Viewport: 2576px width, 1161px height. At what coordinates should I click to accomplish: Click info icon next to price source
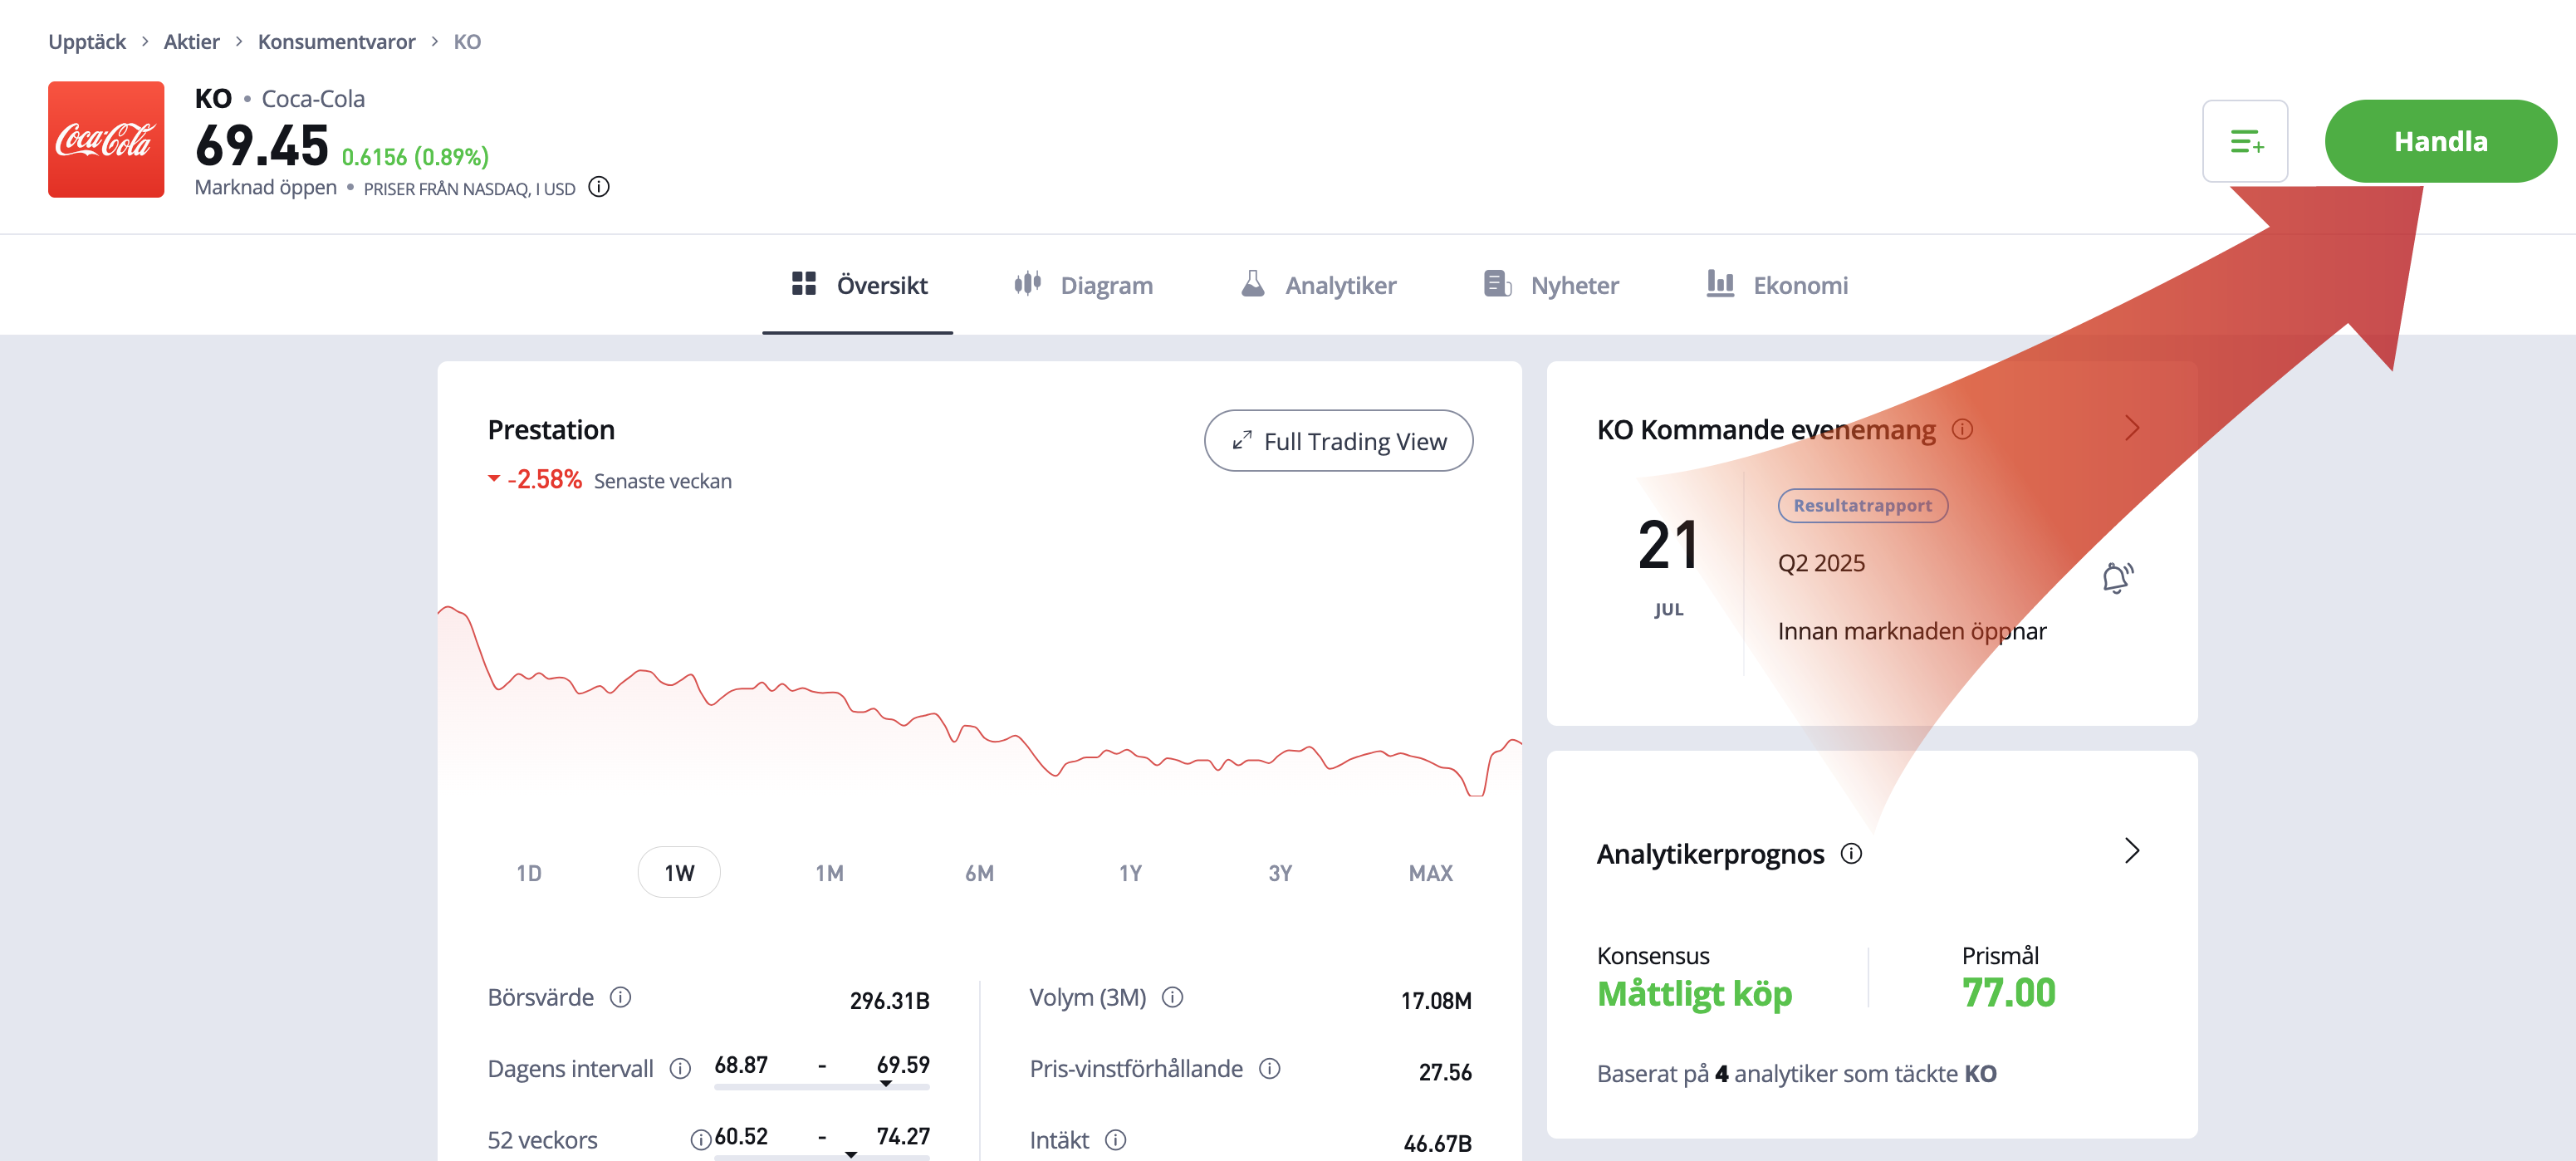point(599,187)
